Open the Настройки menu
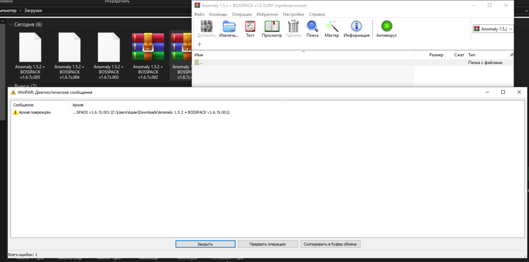Screen dimensions: 529x262 pos(293,14)
